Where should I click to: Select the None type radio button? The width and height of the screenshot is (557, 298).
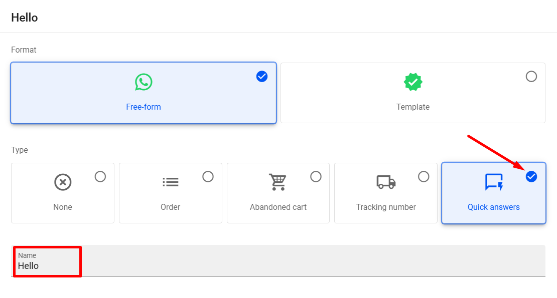click(x=100, y=177)
